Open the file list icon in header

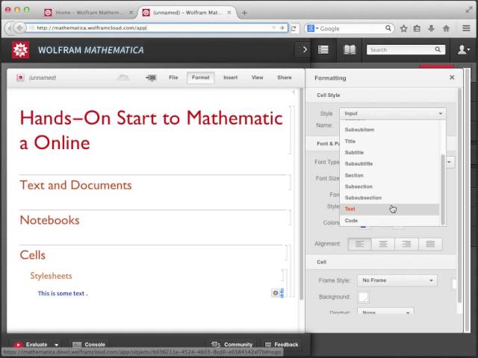coord(323,50)
